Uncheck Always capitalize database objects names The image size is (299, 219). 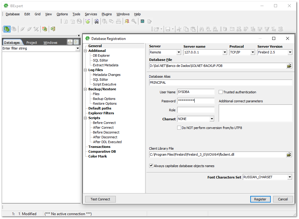tap(151, 166)
